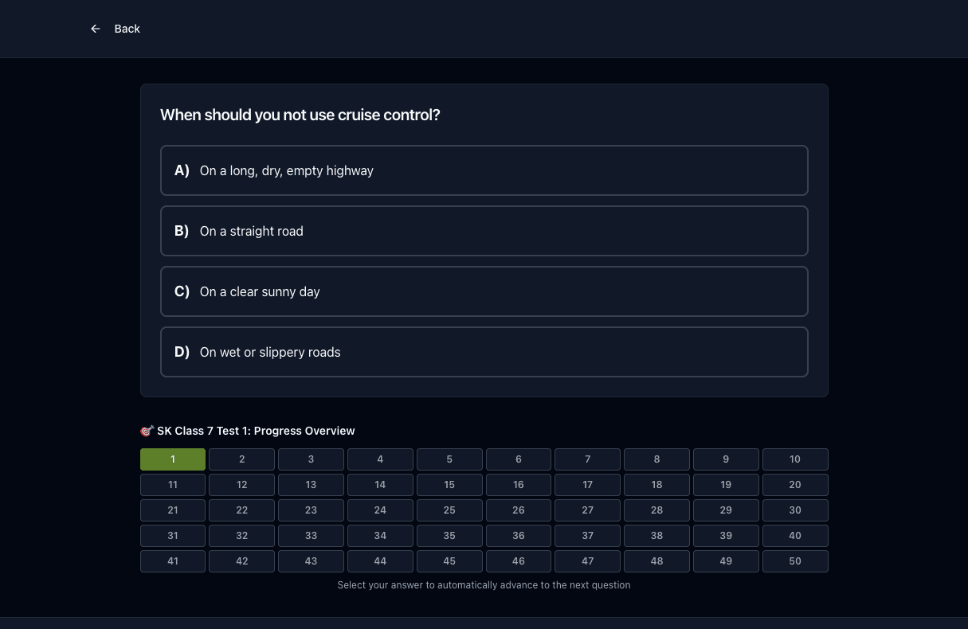Jump to the last question, number 50
This screenshot has height=629, width=968.
(x=795, y=561)
